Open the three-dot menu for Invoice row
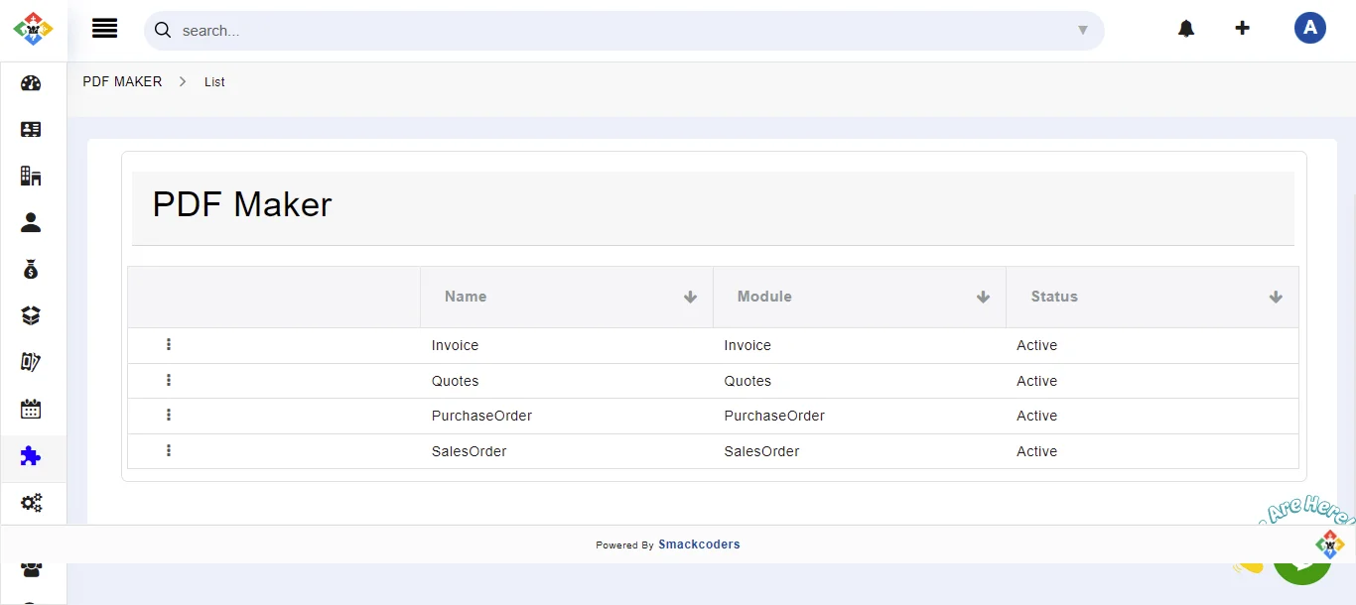Viewport: 1356px width, 605px height. click(169, 345)
